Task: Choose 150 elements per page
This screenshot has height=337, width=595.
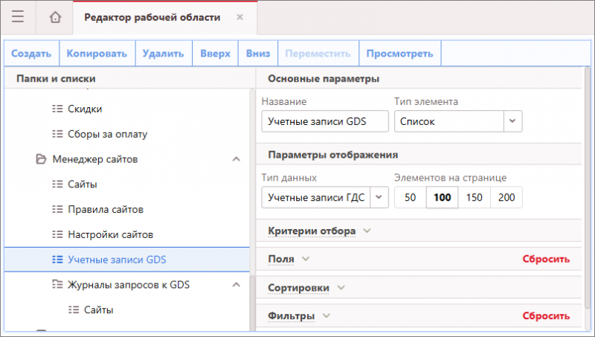Action: [x=474, y=197]
